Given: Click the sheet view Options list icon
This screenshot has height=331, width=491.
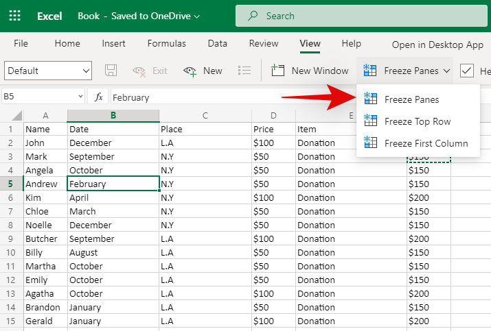Looking at the screenshot, I should tap(244, 71).
